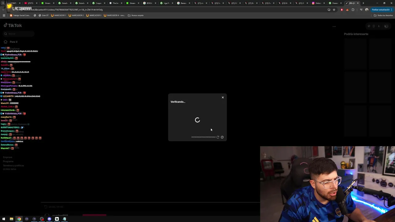Open MARCADOR 2 bookmark
Screen dimensions: 395x222
tap(76, 15)
